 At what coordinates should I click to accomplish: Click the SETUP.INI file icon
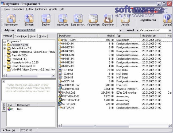[x=60, y=107]
